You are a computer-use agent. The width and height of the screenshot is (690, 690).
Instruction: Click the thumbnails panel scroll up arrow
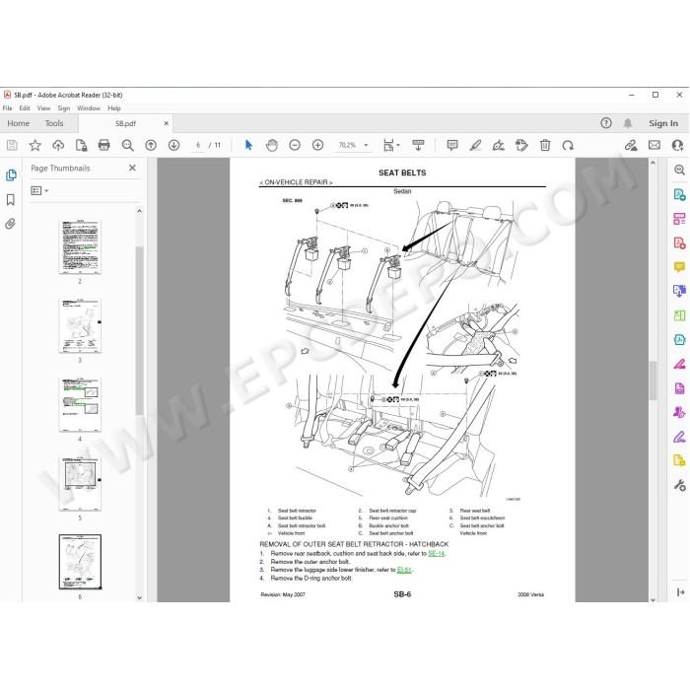coord(140,211)
